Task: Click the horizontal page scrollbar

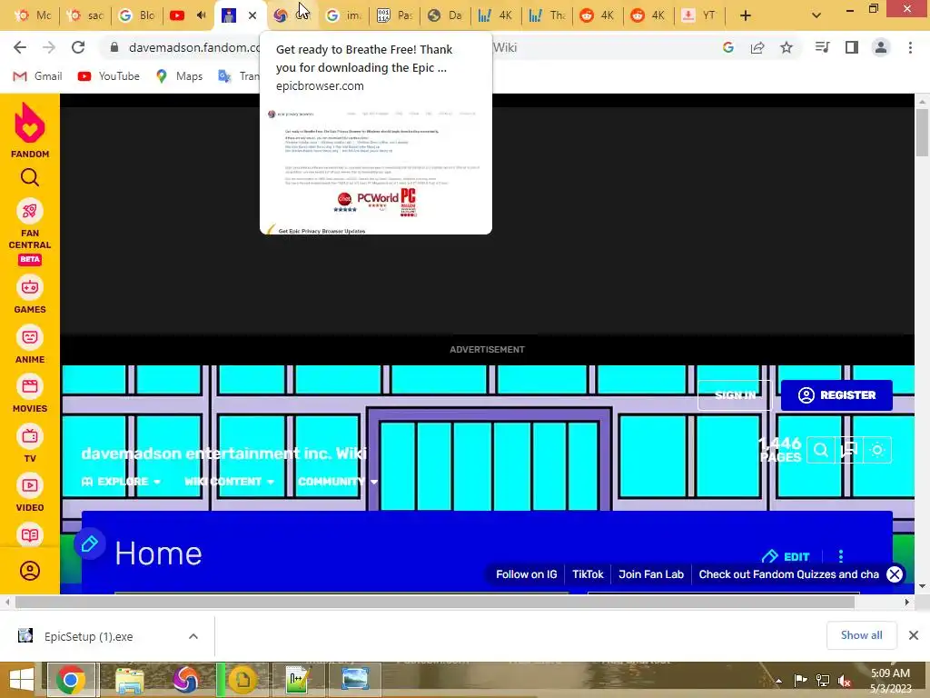Action: coord(435,603)
